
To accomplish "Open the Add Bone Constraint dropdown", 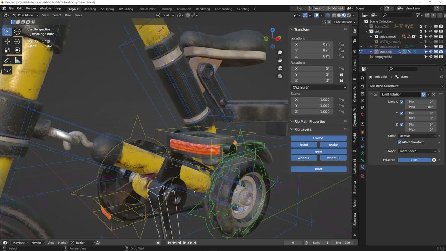I will click(x=406, y=86).
